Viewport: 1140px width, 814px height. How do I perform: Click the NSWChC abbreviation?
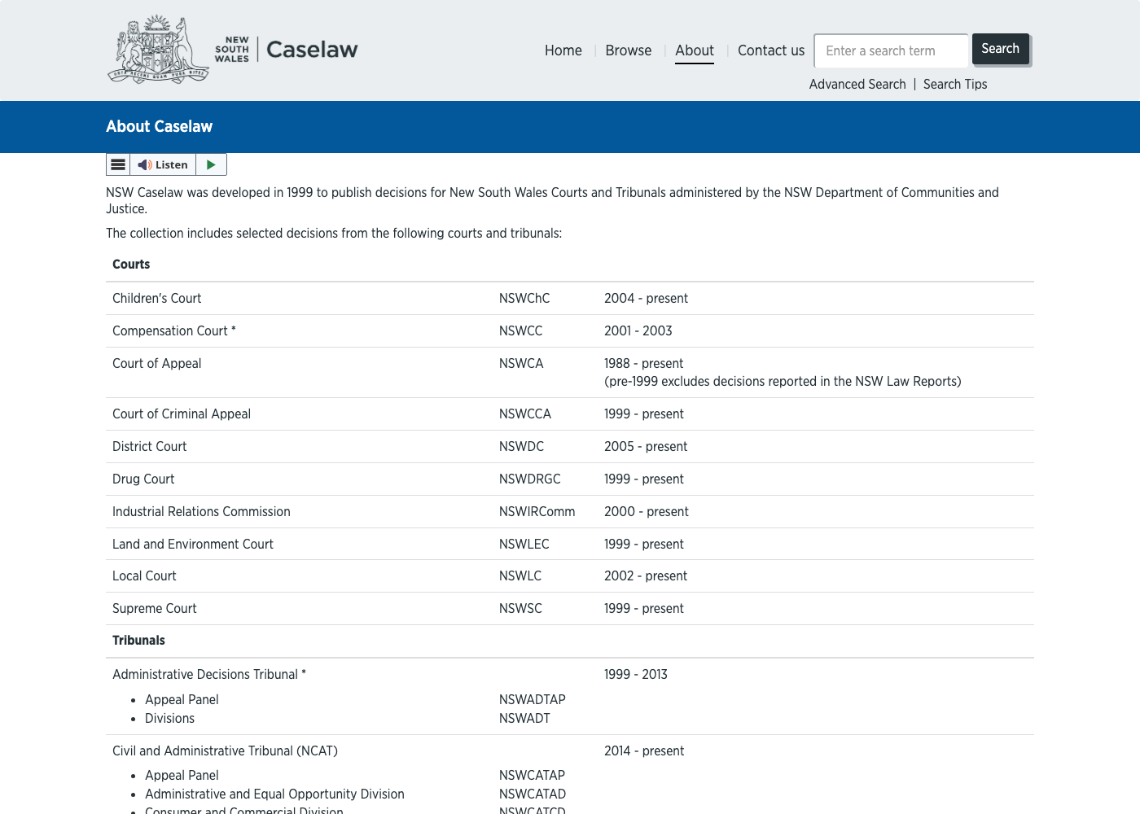coord(524,299)
